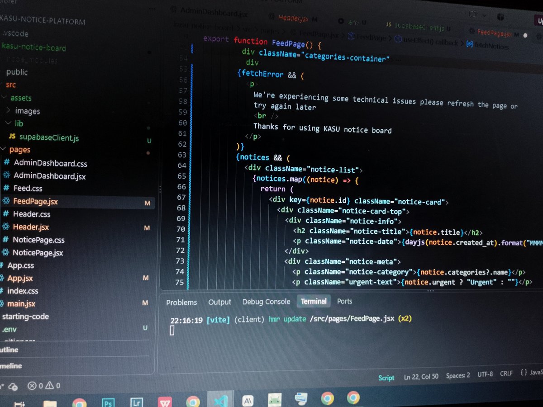
Task: Open WPS Office from the taskbar
Action: [164, 401]
